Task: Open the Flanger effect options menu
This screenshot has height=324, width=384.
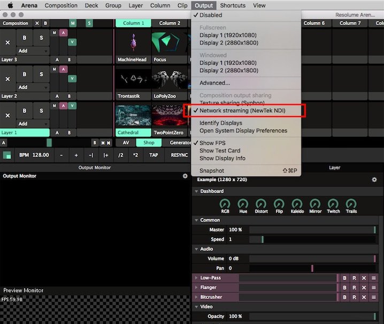Action: pos(374,288)
